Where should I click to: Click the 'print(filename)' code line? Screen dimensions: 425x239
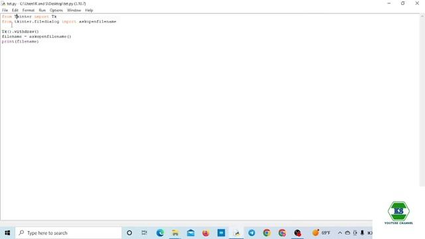click(21, 41)
